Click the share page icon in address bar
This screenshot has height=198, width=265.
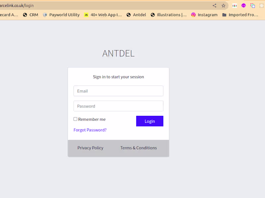point(214,6)
